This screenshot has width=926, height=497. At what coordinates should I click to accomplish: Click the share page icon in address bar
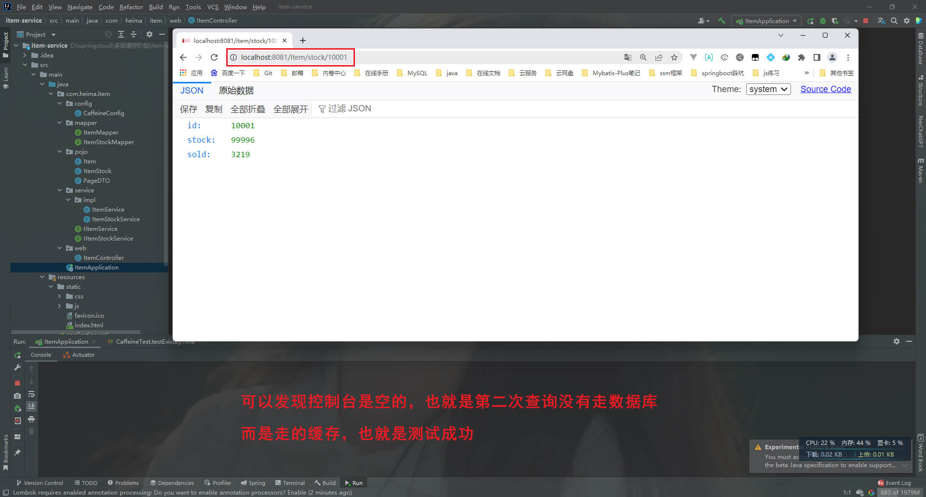(659, 57)
